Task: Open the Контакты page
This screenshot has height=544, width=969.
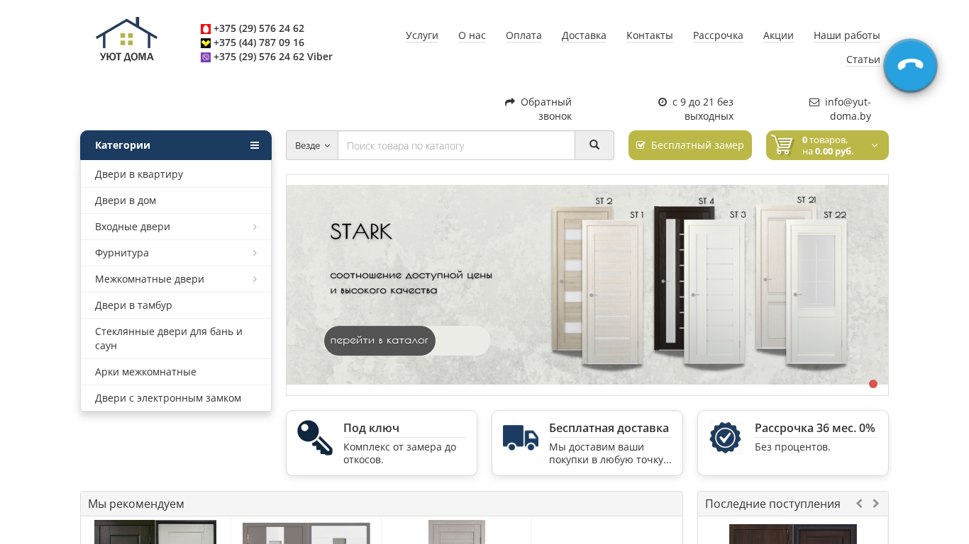Action: (x=650, y=35)
